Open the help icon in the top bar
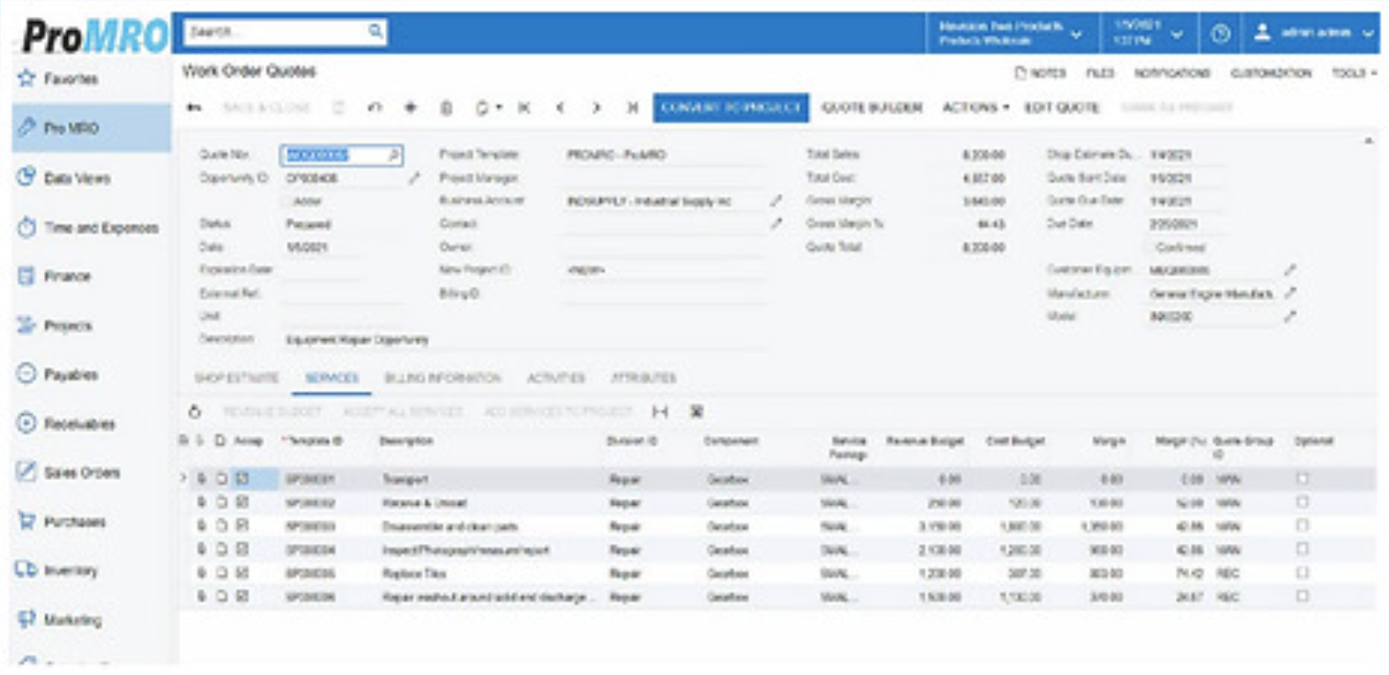Screen dimensions: 1389x675 pyautogui.click(x=1220, y=33)
